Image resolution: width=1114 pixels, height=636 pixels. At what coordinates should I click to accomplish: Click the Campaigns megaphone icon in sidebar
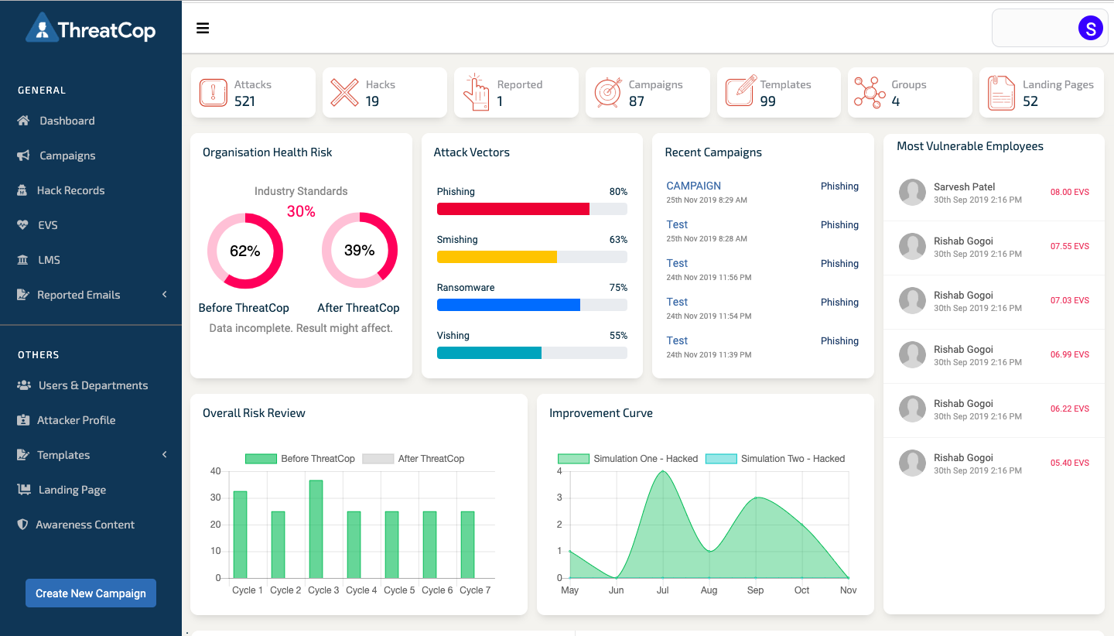pos(23,156)
